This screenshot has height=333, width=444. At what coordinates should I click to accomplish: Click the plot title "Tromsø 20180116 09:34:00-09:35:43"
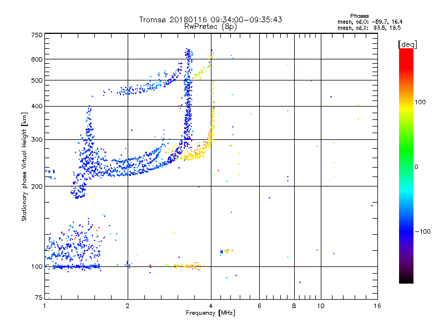click(x=210, y=19)
